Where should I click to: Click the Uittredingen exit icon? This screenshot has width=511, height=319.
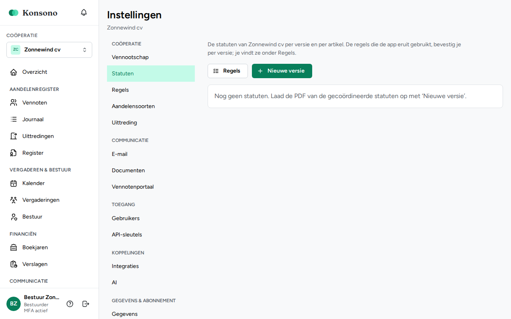(x=14, y=136)
